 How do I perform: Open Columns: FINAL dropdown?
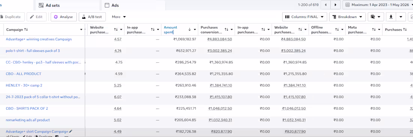304,17
